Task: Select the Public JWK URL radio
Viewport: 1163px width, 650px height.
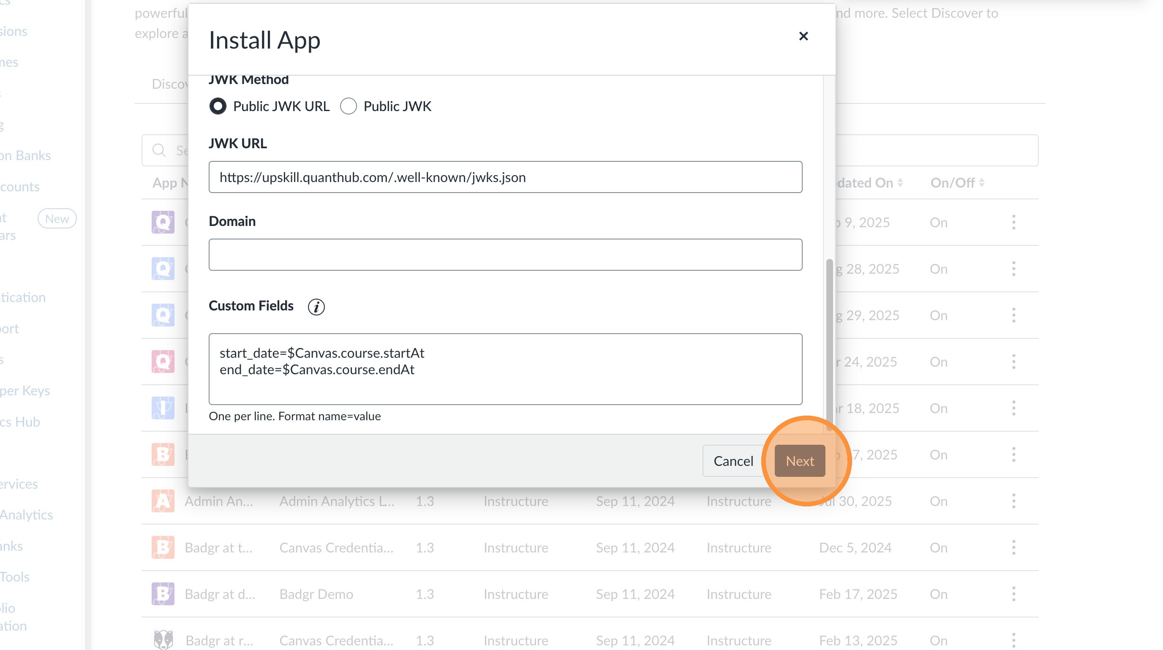Action: click(218, 106)
